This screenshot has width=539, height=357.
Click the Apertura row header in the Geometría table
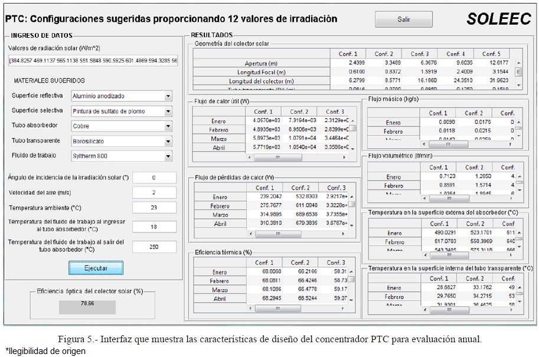click(261, 63)
